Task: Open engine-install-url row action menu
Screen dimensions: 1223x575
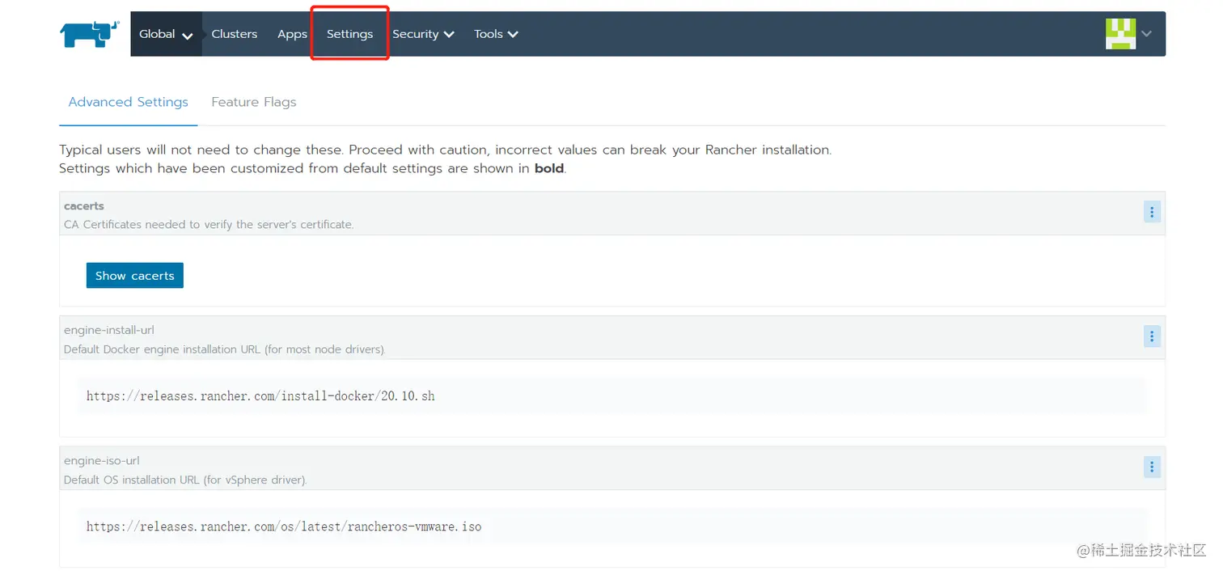Action: (1152, 336)
